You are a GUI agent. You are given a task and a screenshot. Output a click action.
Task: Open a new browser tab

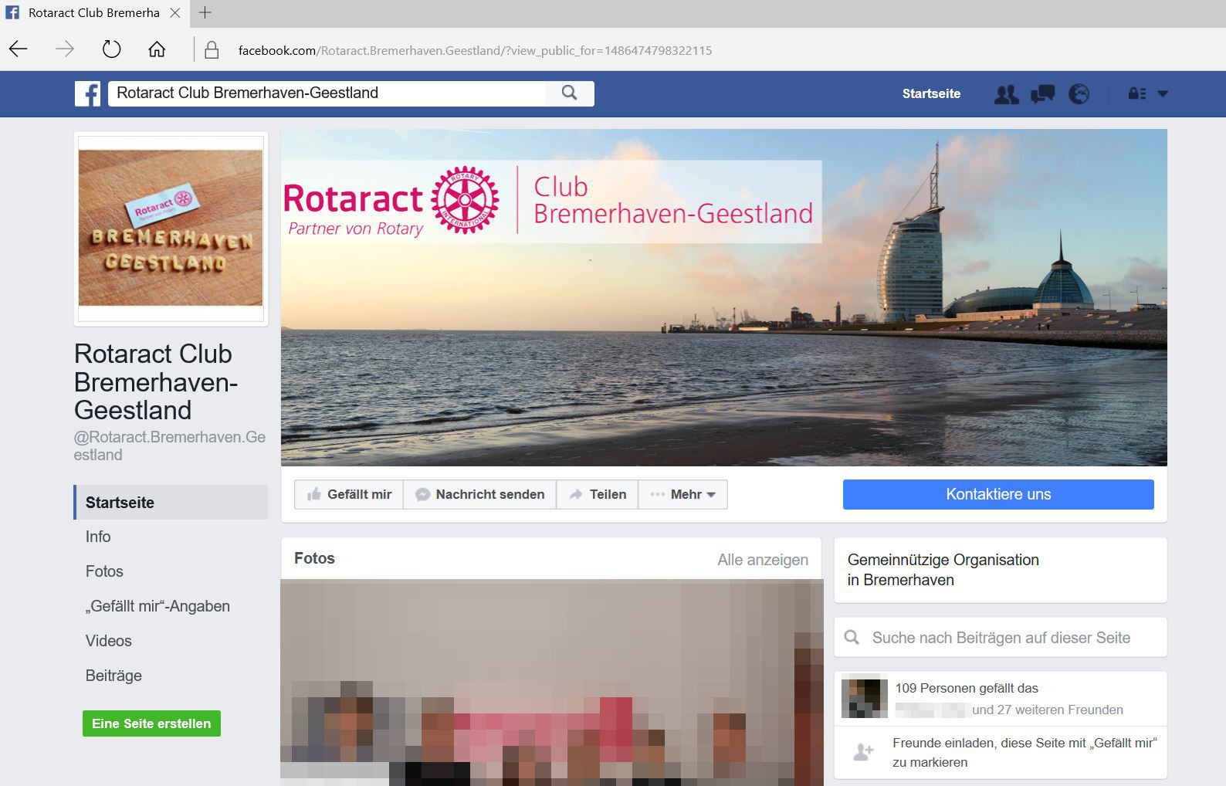tap(205, 12)
